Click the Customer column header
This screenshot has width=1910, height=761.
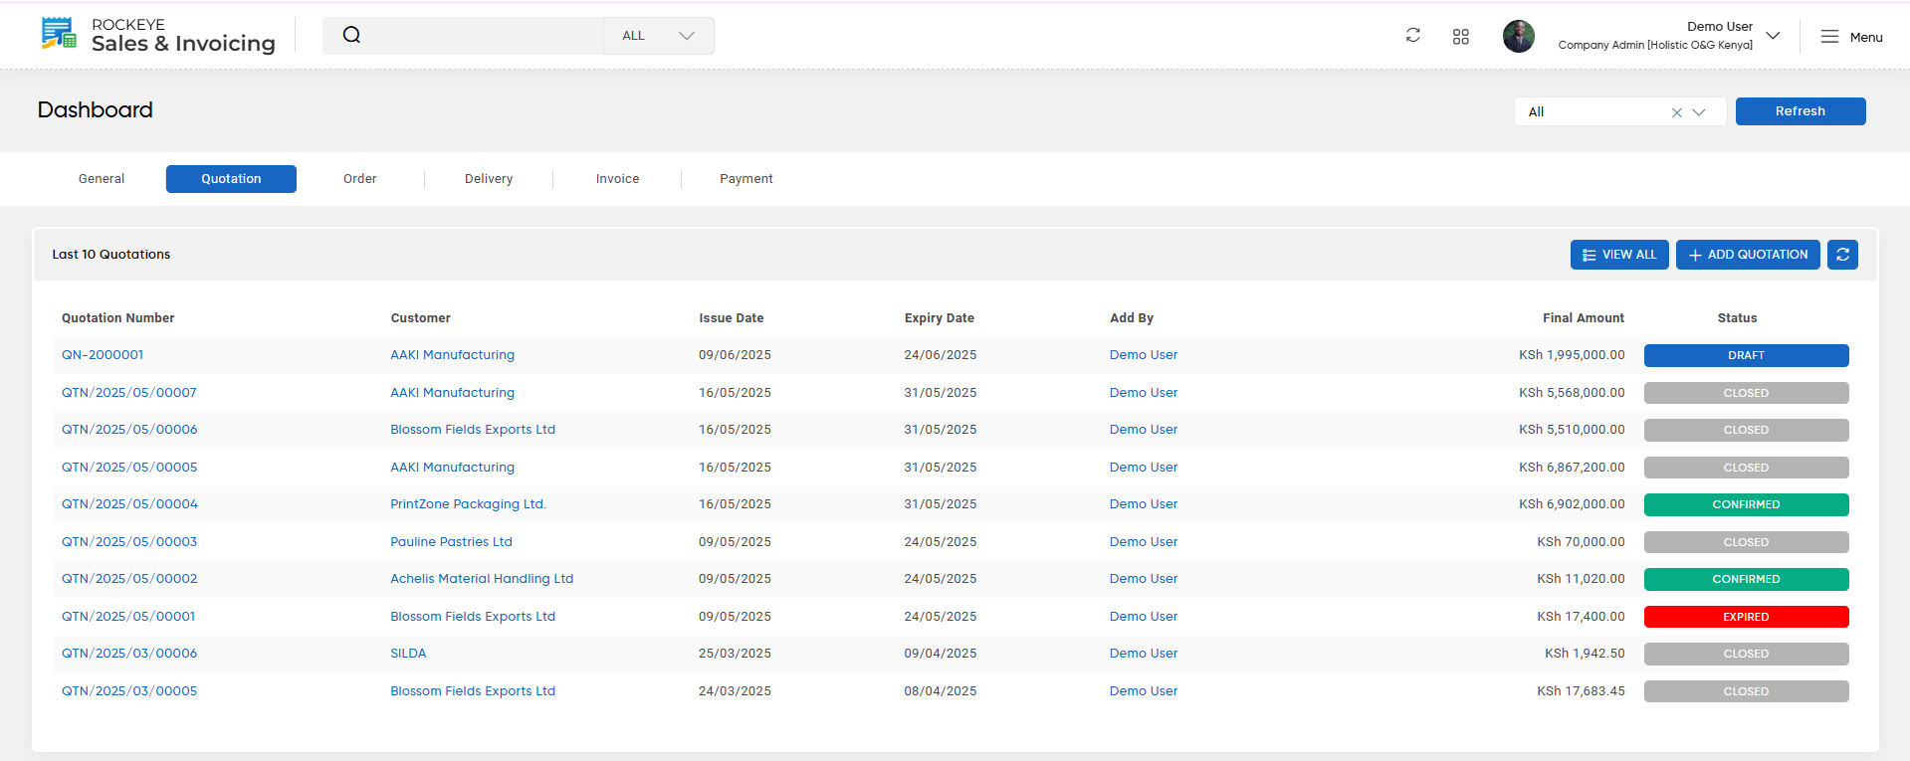pyautogui.click(x=420, y=318)
